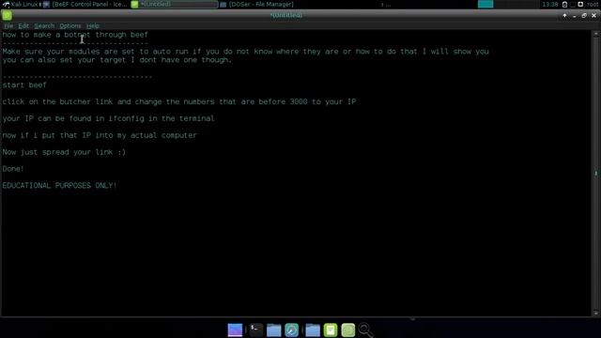Viewport: 601px width, 338px height.
Task: Click the scrollbar up arrow in editor
Action: [x=595, y=34]
